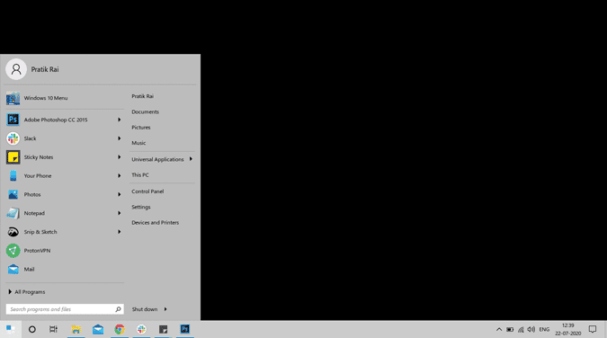Expand Notepad jump list arrow
The width and height of the screenshot is (607, 338).
pos(120,213)
